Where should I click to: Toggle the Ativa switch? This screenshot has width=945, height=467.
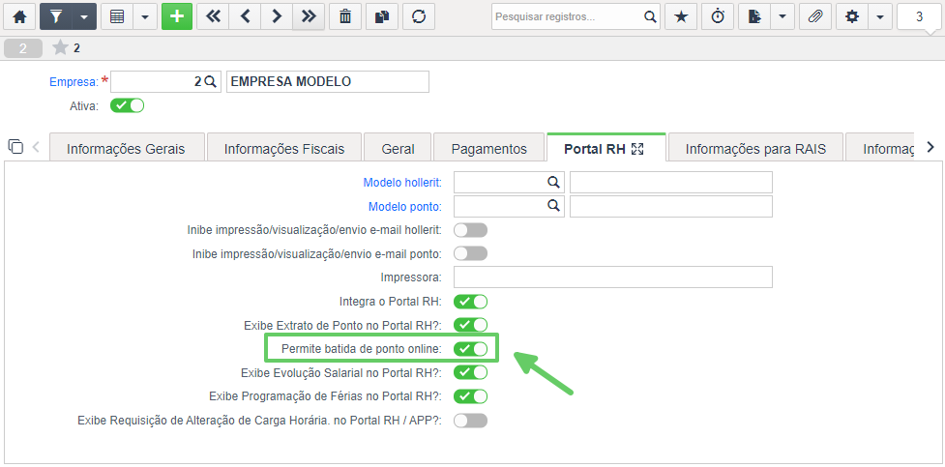pos(127,106)
